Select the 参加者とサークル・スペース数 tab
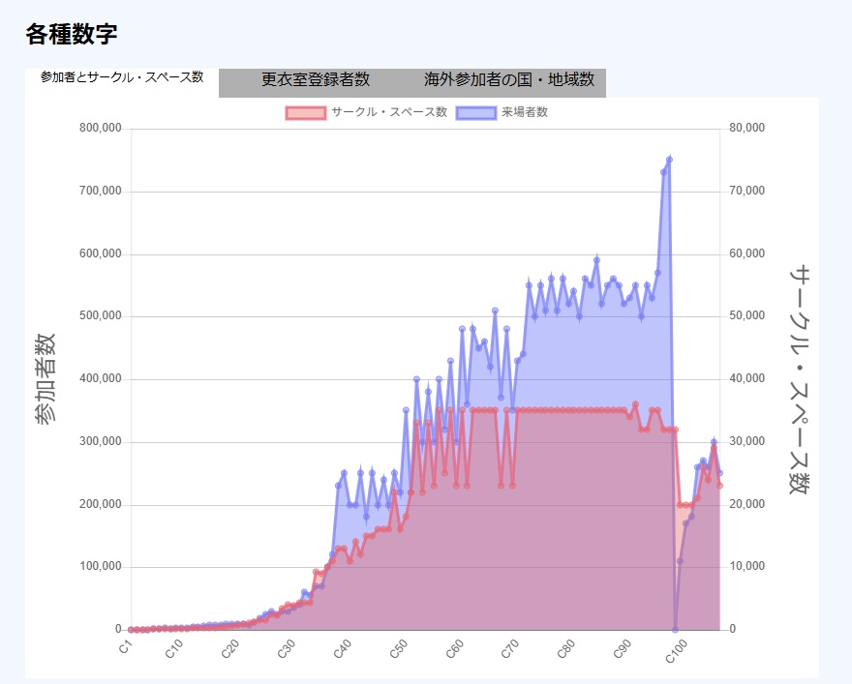Image resolution: width=852 pixels, height=684 pixels. pyautogui.click(x=122, y=77)
